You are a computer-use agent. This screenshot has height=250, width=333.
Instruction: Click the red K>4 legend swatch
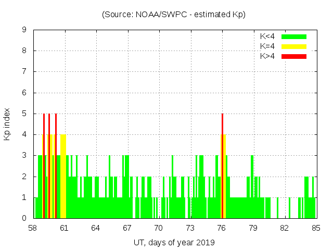[x=294, y=56]
